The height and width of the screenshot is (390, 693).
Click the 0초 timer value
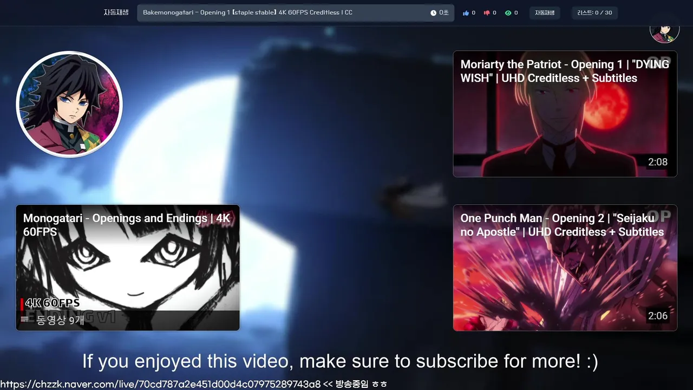(x=444, y=13)
